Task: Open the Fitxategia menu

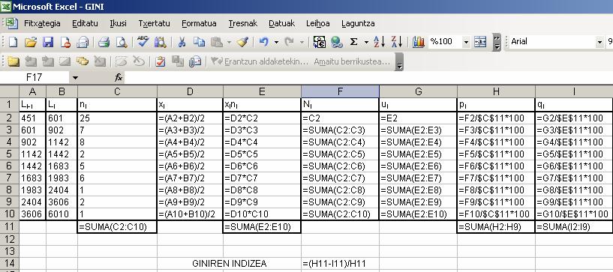Action: [x=42, y=23]
